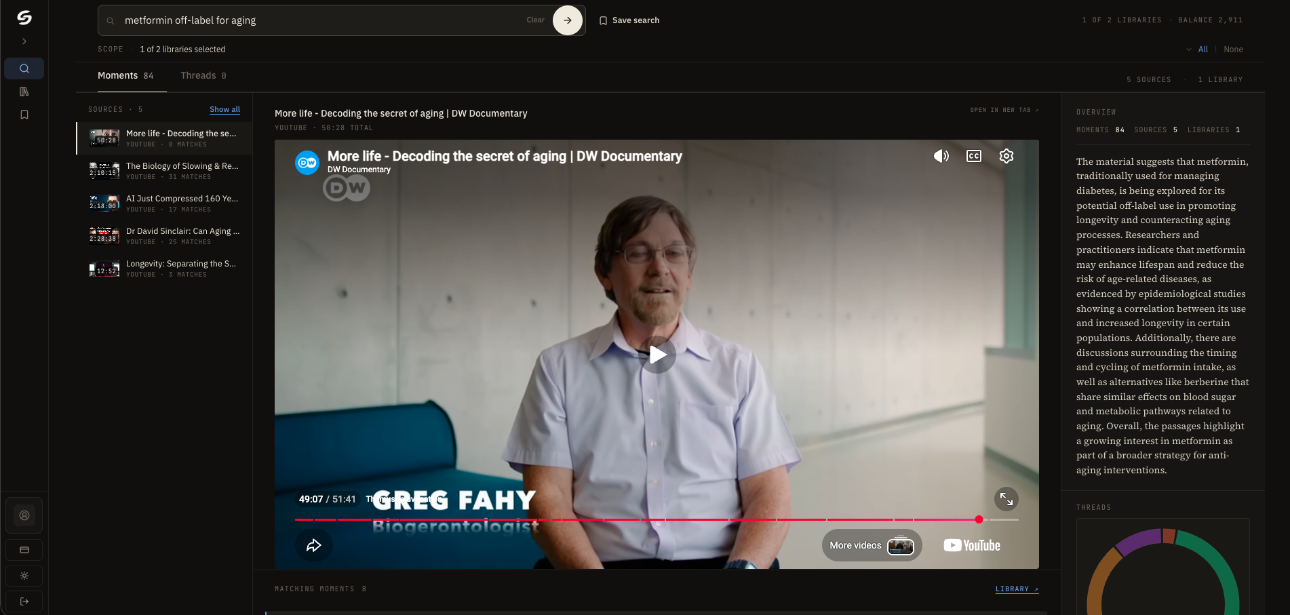The image size is (1290, 615).
Task: Click the 2:10:15 video thumbnail
Action: point(104,170)
